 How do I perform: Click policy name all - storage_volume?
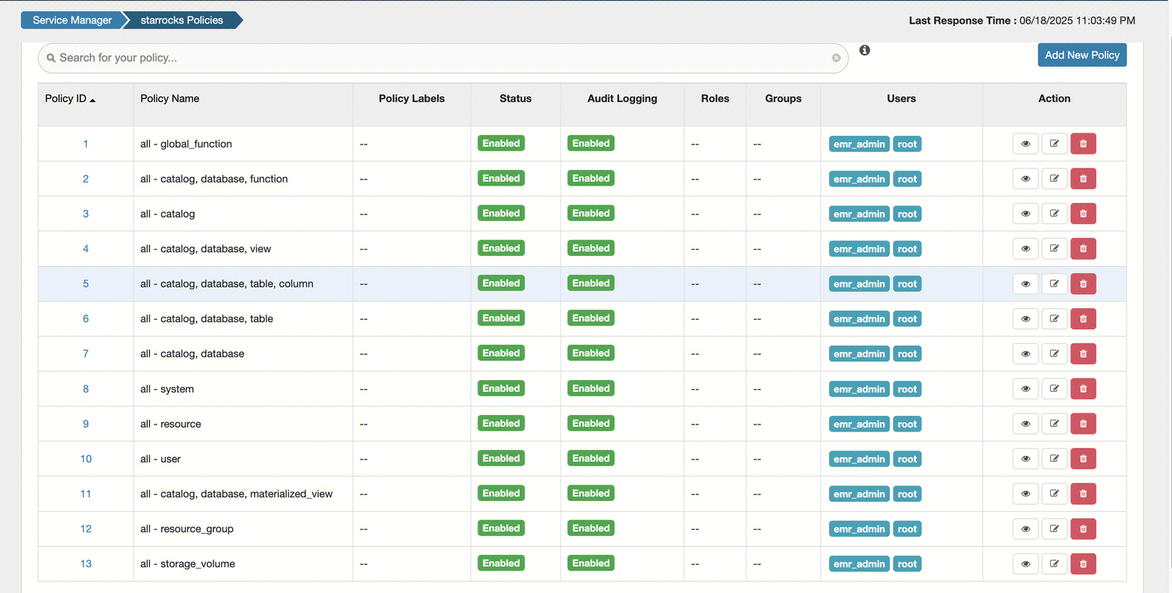(188, 563)
